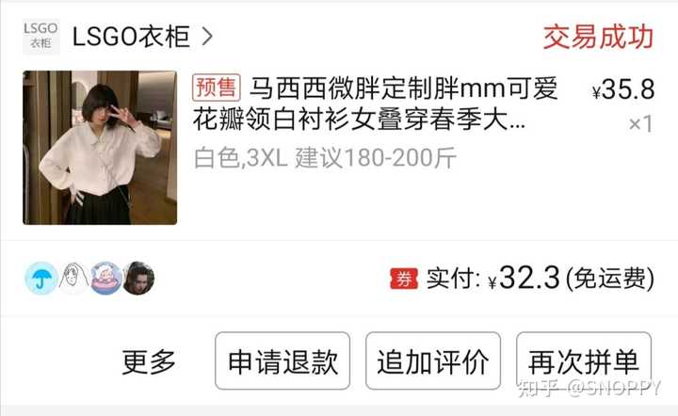This screenshot has height=416, width=678.
Task: Open the white shirt product thumbnail
Action: (x=100, y=148)
